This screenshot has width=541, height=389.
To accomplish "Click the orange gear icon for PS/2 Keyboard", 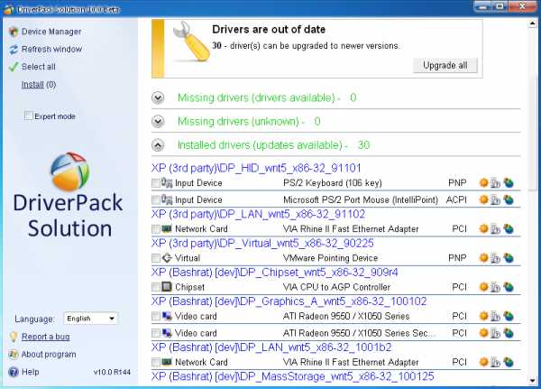I will 483,182.
